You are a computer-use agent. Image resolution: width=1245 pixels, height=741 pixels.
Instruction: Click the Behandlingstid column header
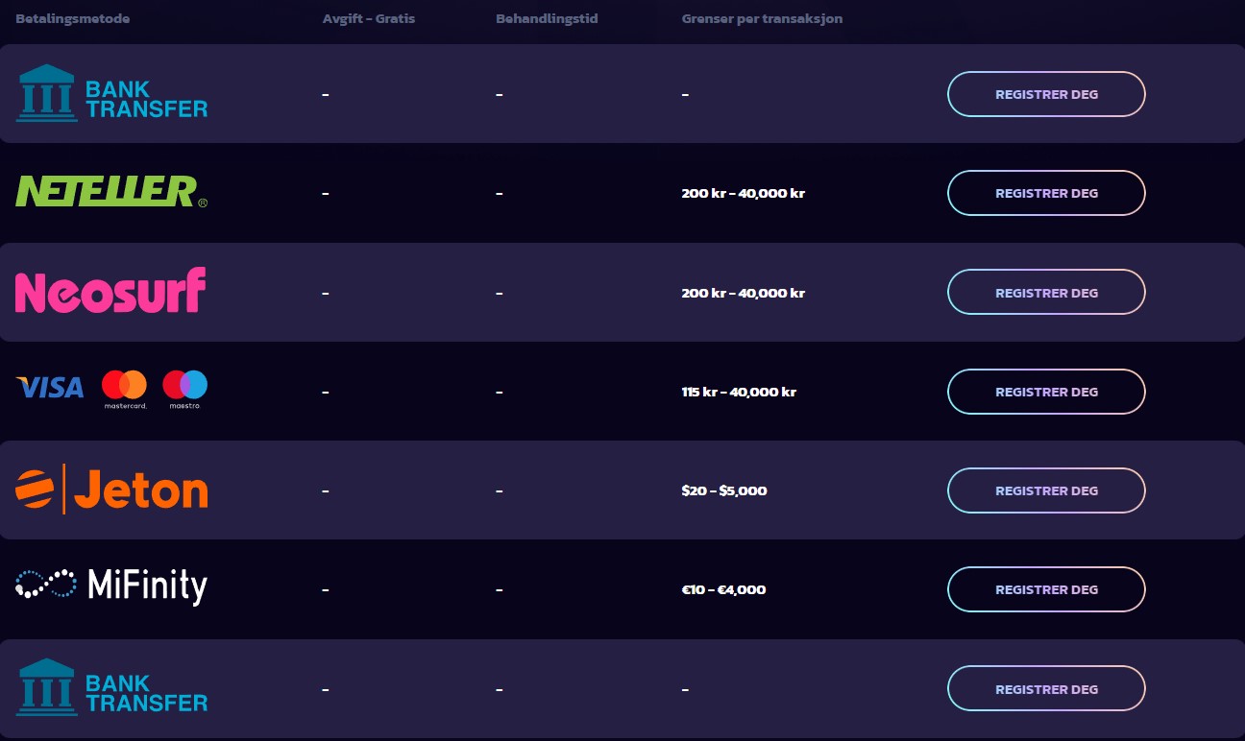[547, 18]
